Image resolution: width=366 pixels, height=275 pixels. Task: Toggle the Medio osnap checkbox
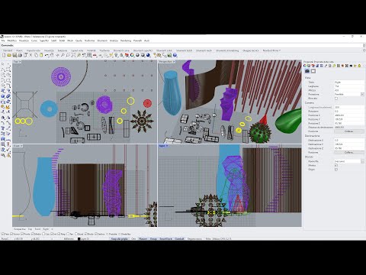click(33, 234)
